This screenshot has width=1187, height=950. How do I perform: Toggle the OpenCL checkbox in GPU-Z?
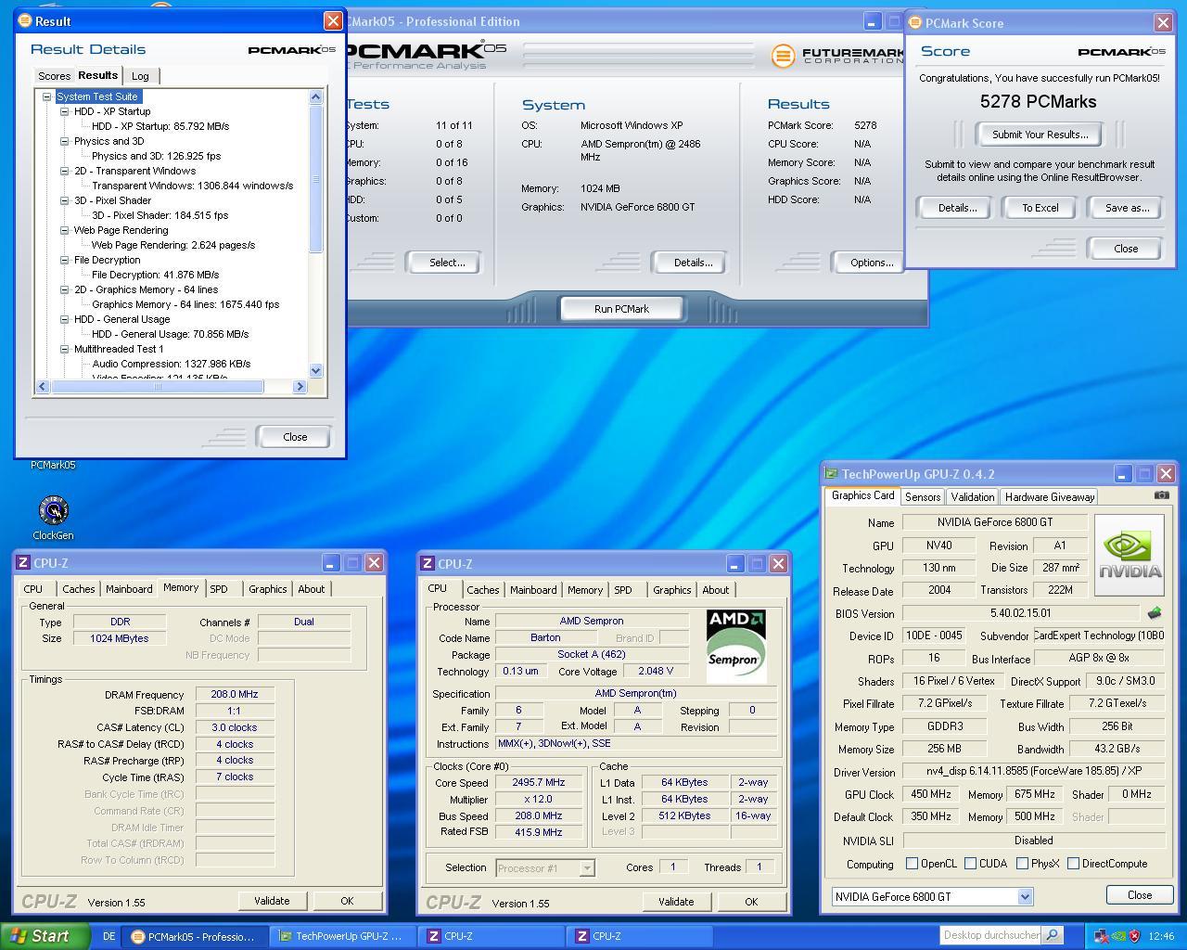pos(912,863)
